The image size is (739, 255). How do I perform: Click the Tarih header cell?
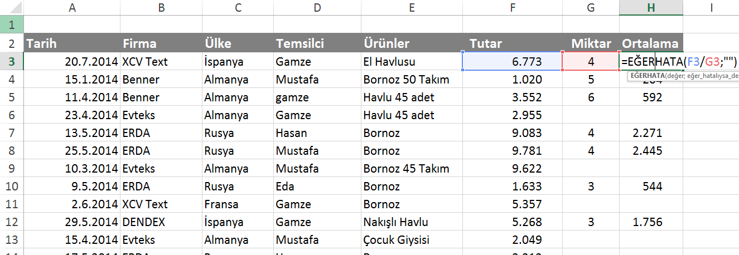[x=72, y=43]
